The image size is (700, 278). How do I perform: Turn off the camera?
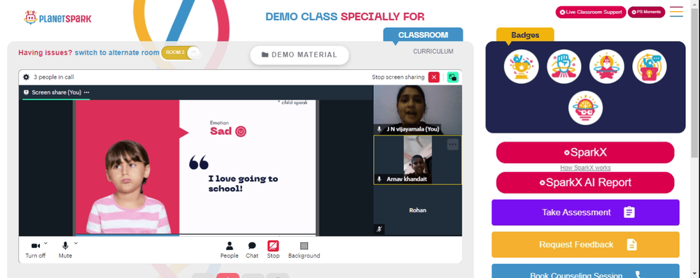tap(35, 250)
